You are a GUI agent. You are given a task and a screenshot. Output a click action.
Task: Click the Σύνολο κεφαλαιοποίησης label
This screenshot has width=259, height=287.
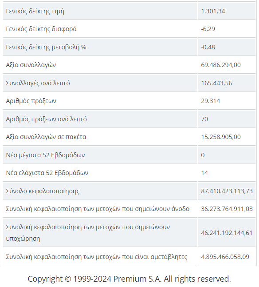(43, 191)
